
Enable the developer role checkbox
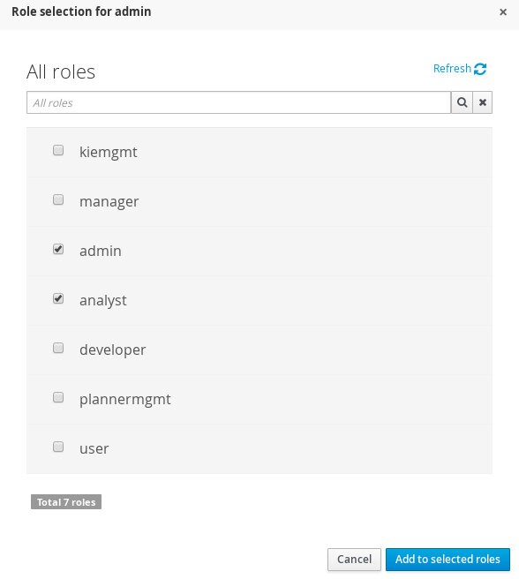click(x=58, y=348)
